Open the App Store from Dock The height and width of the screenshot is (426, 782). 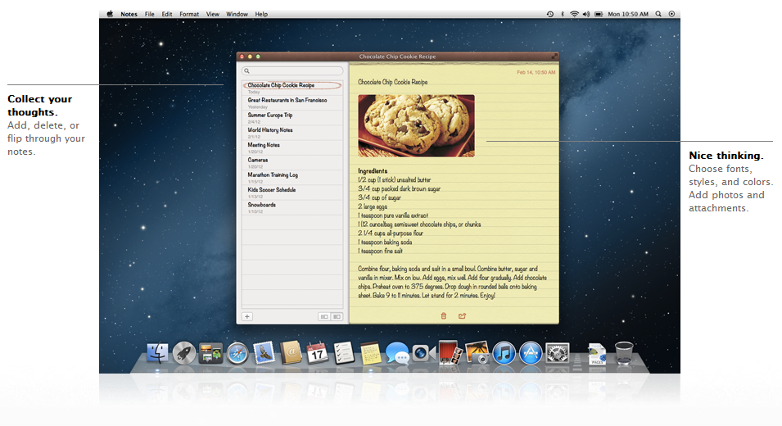531,354
